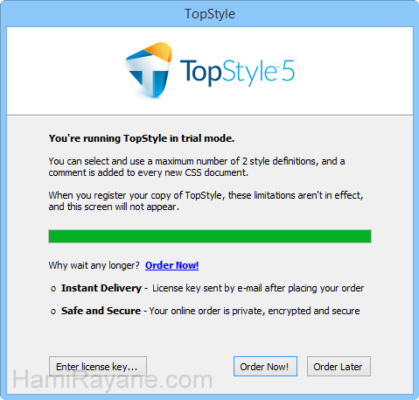Click the "Safe and Secure" bullet text
The image size is (419, 400).
click(101, 311)
